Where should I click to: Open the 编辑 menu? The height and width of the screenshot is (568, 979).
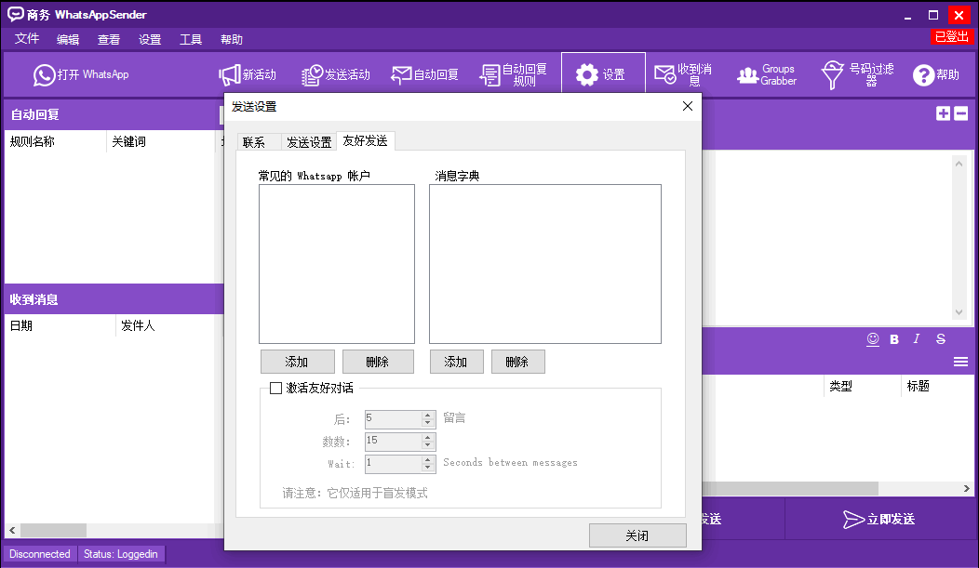[x=67, y=39]
